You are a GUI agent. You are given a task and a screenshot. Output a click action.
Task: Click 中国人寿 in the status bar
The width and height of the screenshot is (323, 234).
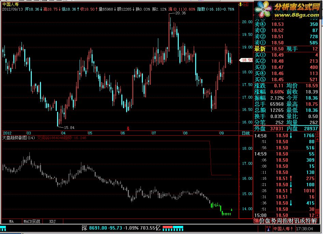(281, 229)
